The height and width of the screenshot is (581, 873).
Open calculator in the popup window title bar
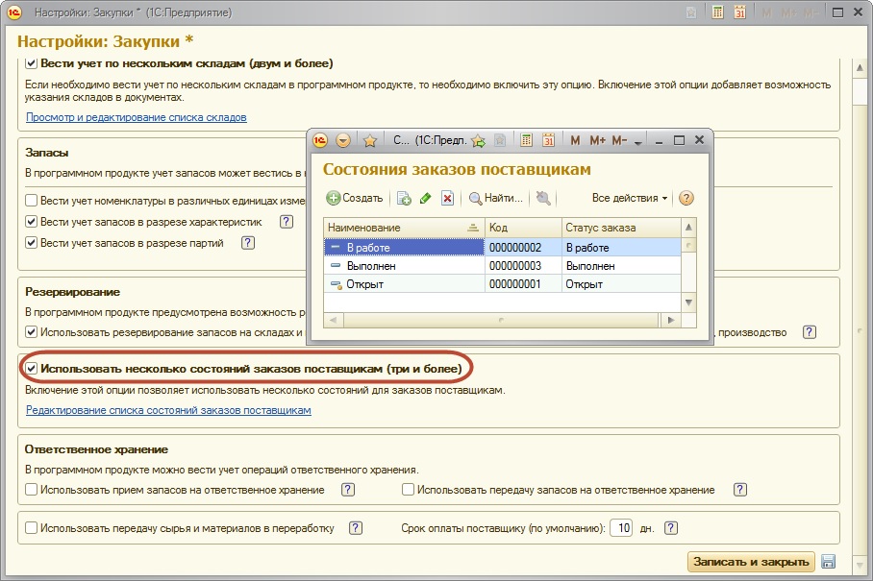pyautogui.click(x=526, y=140)
